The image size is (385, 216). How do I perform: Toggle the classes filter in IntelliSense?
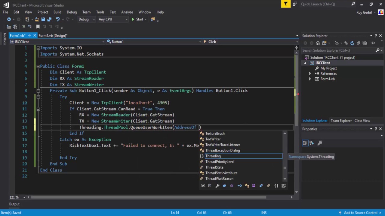click(x=247, y=186)
